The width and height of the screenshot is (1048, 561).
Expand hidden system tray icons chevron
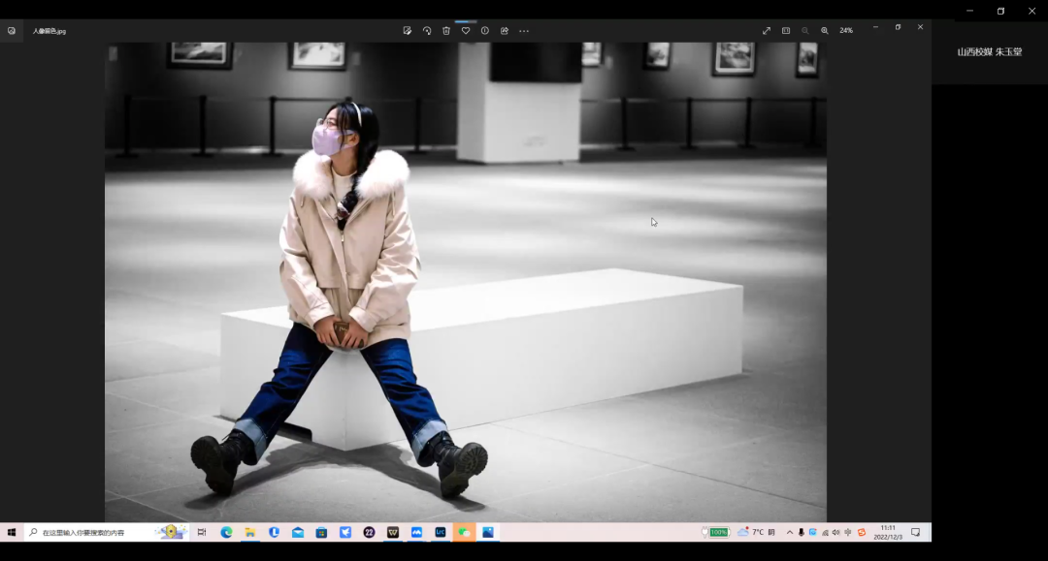[789, 532]
